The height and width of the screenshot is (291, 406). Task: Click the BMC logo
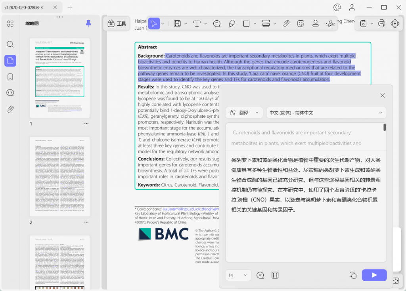(x=164, y=234)
